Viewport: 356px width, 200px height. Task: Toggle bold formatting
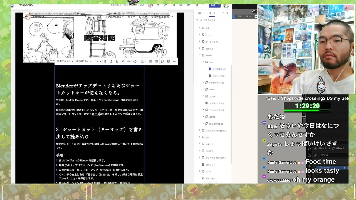click(x=105, y=61)
